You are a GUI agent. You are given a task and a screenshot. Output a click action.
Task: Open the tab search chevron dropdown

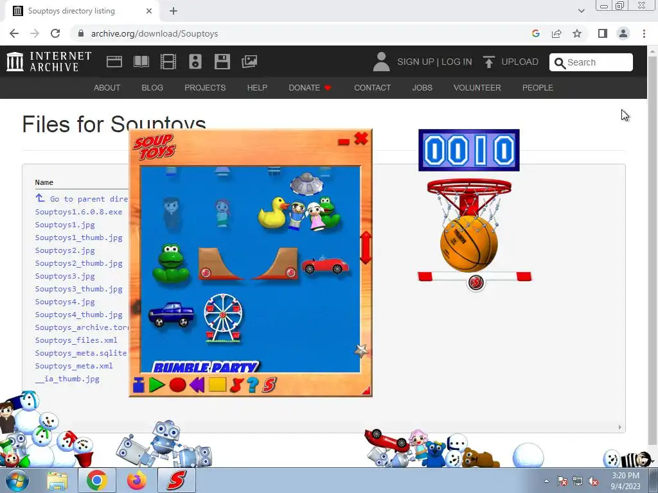(x=581, y=11)
